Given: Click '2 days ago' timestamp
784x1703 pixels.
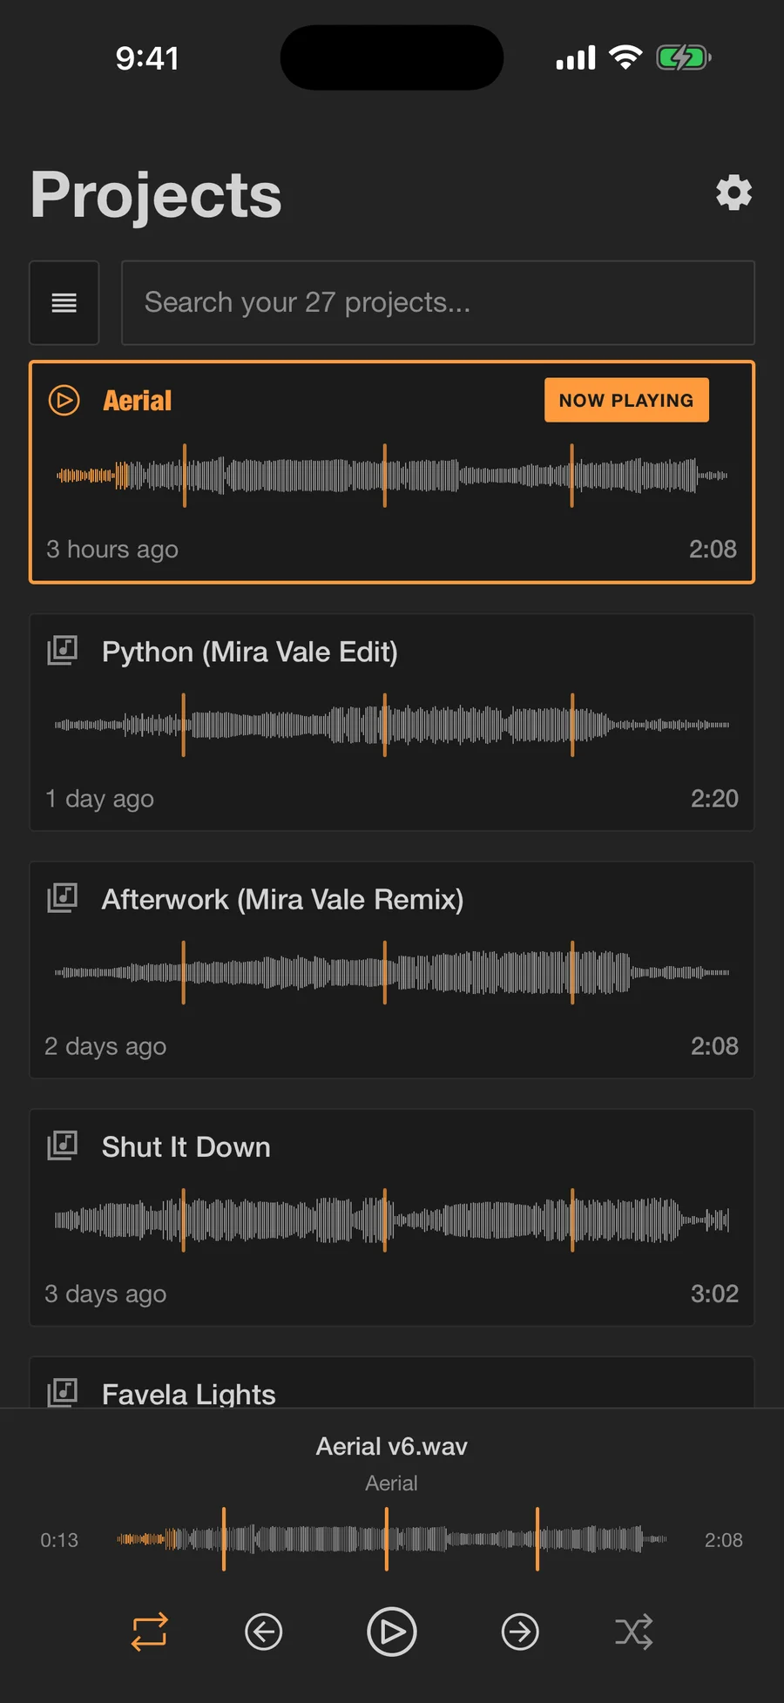Looking at the screenshot, I should 105,1046.
